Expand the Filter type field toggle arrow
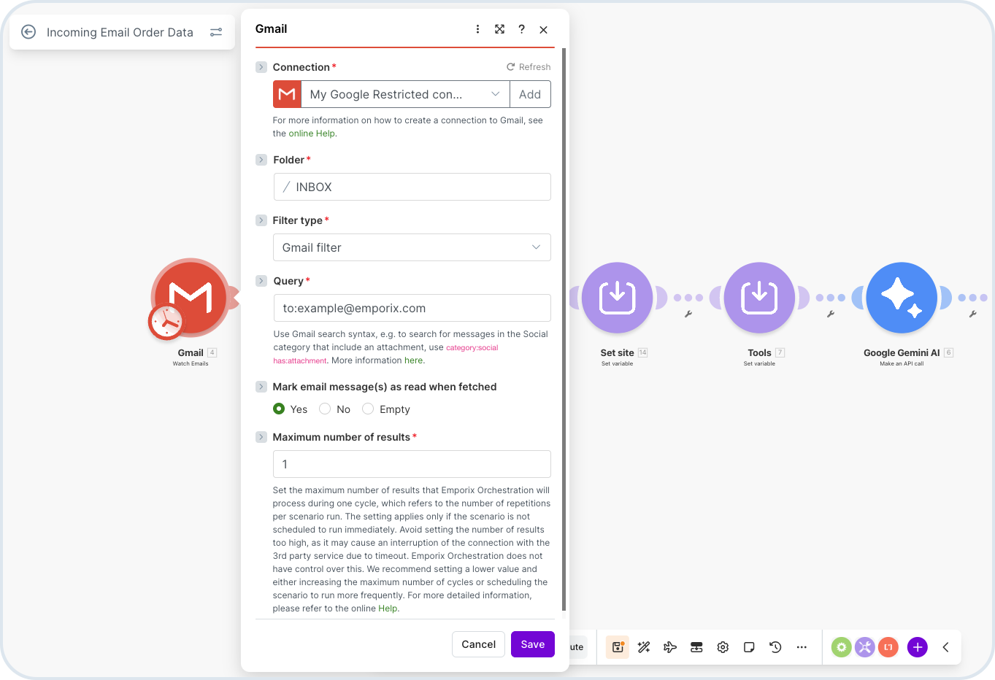This screenshot has height=680, width=995. click(x=261, y=220)
